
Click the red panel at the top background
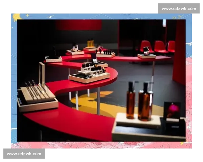(78, 25)
